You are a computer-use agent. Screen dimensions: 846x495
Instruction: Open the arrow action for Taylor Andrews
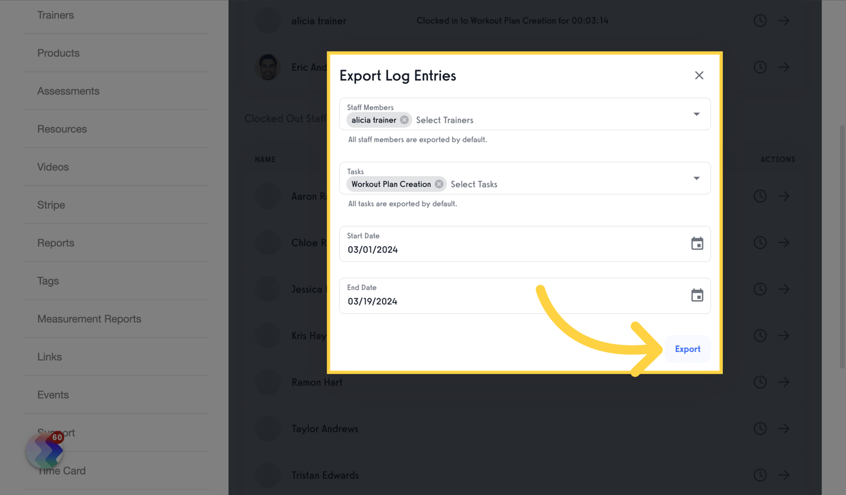click(783, 428)
